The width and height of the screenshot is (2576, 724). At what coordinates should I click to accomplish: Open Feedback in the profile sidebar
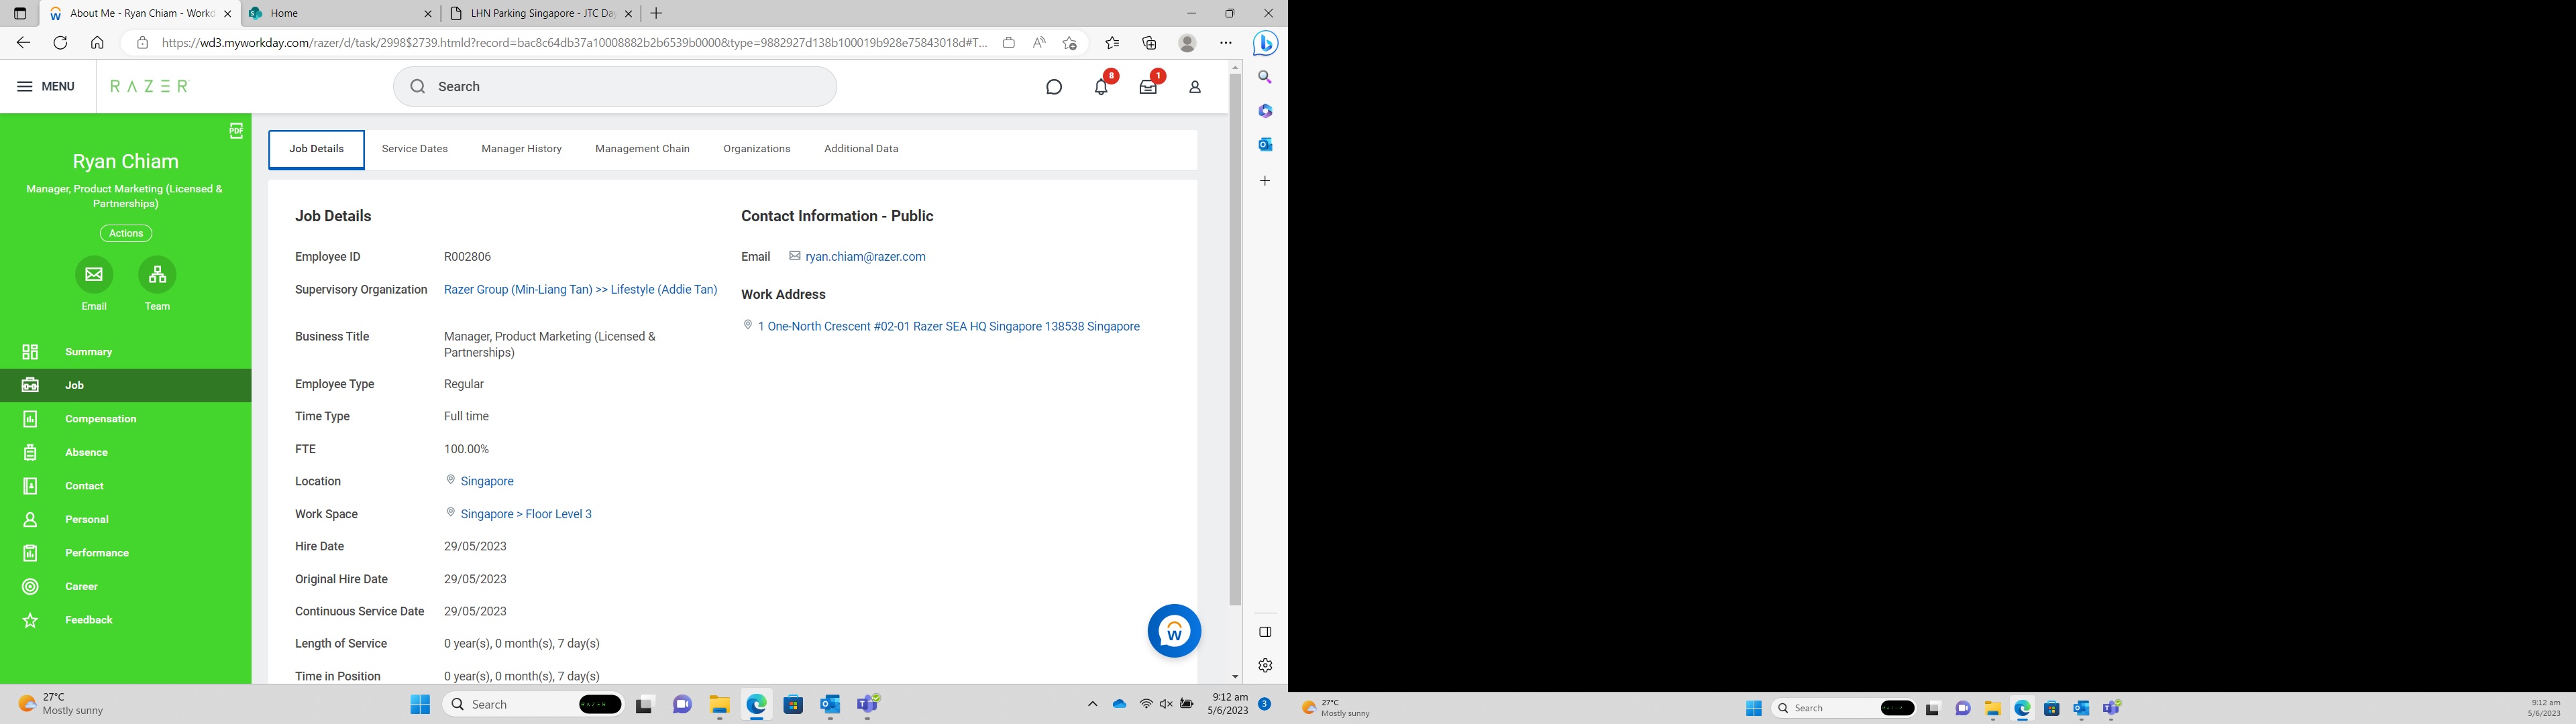tap(126, 620)
